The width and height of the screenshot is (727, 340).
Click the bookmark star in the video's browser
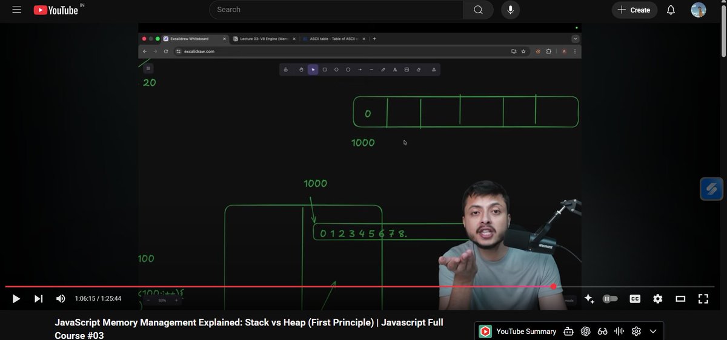tap(523, 51)
